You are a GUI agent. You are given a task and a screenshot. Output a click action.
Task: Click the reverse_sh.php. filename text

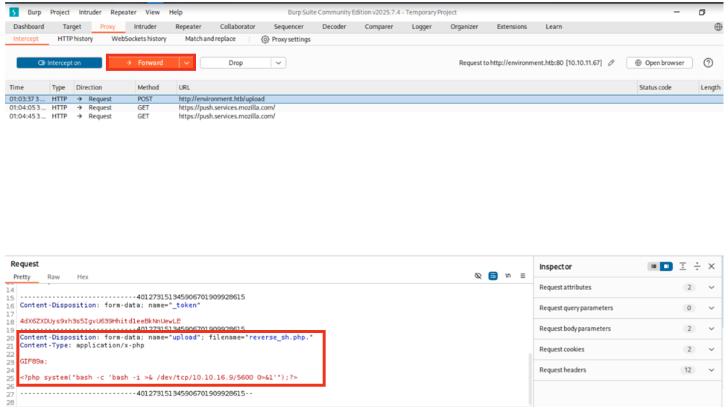click(x=279, y=337)
